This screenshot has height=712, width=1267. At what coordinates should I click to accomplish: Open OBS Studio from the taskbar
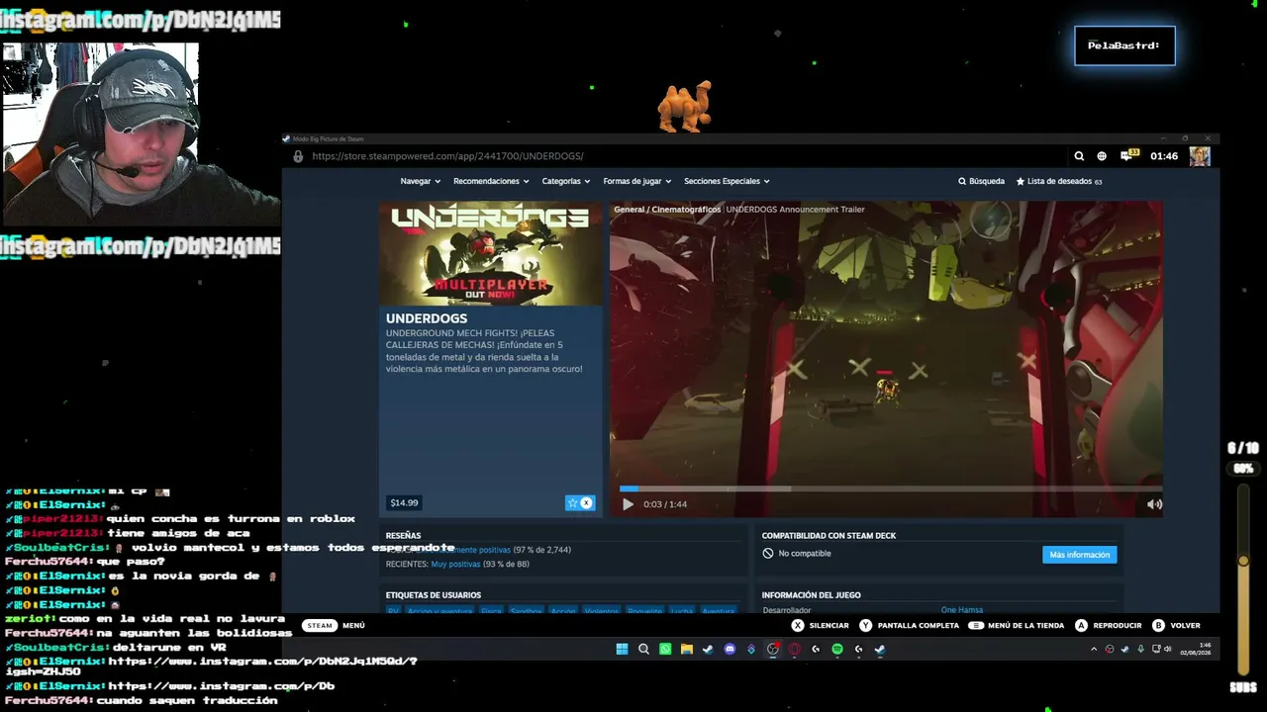[773, 650]
